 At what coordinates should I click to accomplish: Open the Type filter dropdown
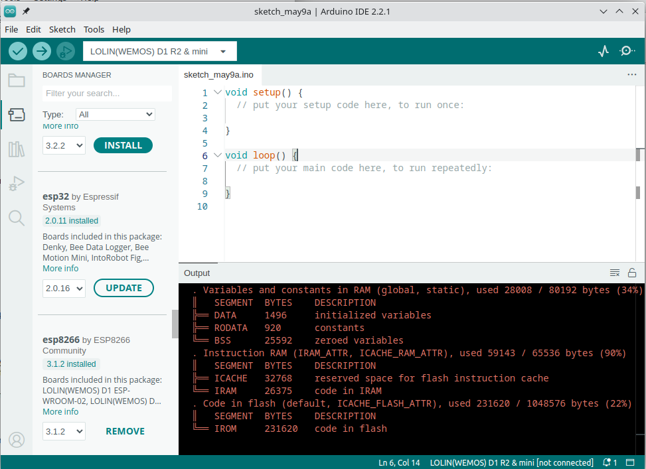point(116,115)
